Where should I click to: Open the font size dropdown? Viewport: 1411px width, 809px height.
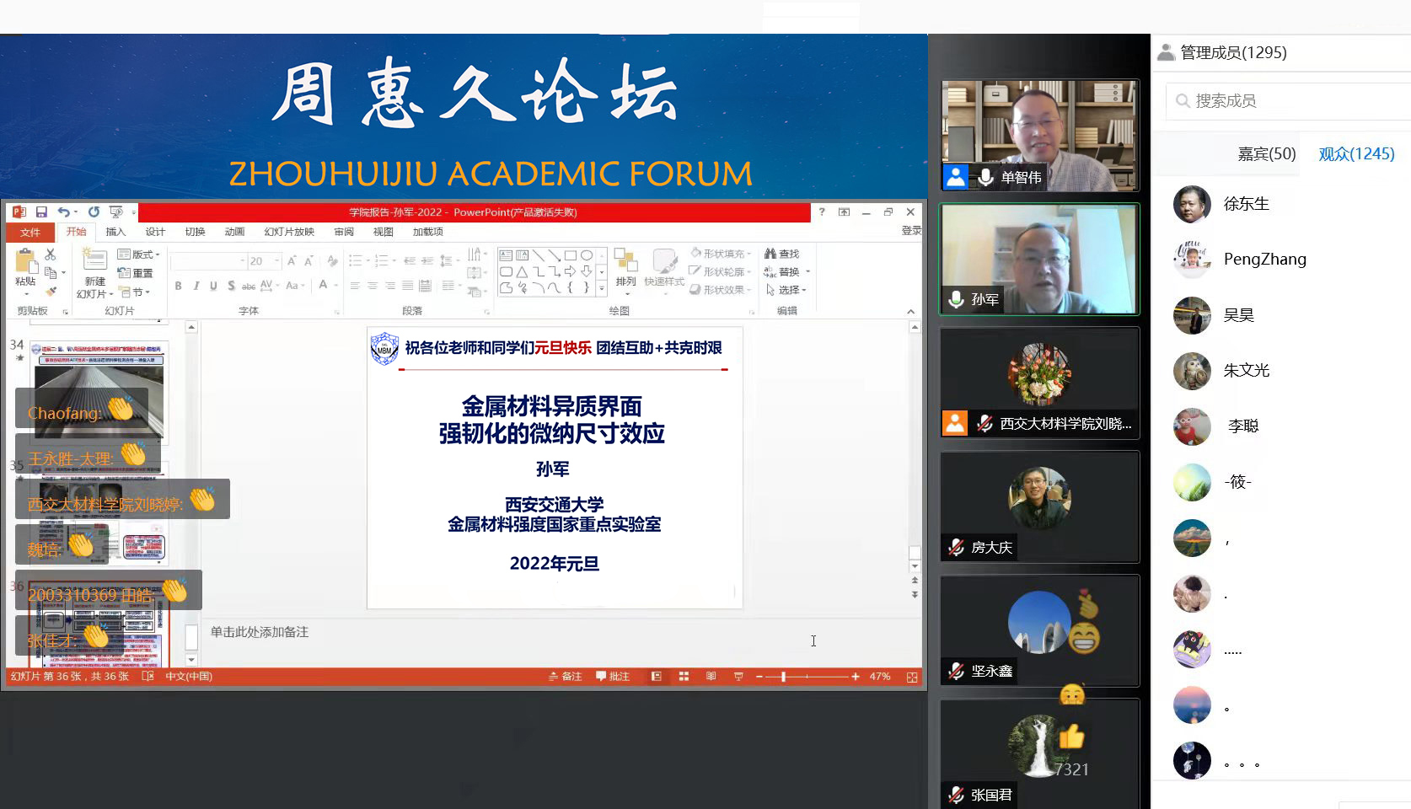pyautogui.click(x=276, y=261)
